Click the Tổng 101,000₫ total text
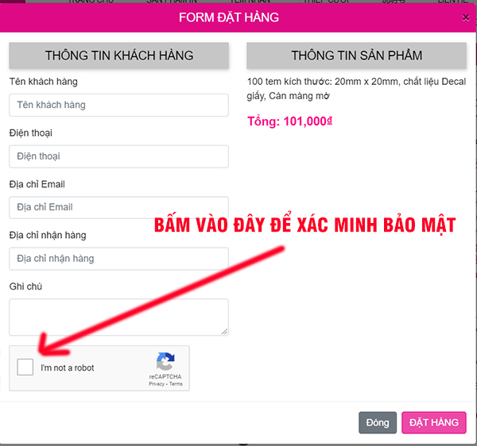The image size is (477, 446). point(289,121)
